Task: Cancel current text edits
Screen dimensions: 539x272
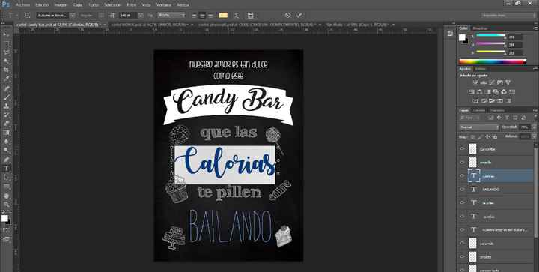Action: pyautogui.click(x=287, y=16)
